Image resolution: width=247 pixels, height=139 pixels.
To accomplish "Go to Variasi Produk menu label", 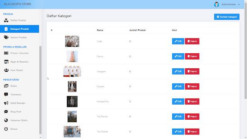I will pos(18,37).
